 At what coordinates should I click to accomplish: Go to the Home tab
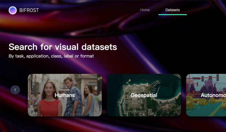click(145, 10)
